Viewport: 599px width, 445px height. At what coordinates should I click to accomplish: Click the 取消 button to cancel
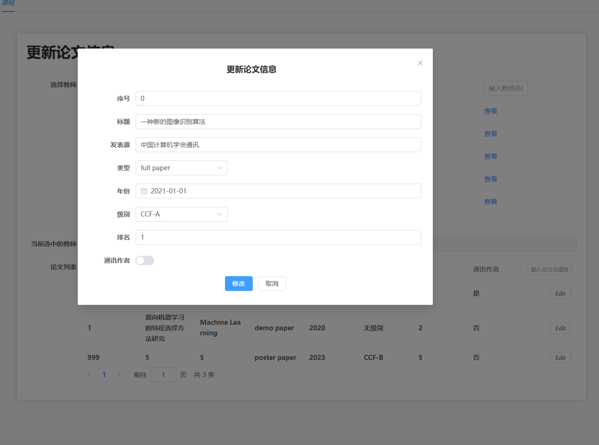point(272,284)
